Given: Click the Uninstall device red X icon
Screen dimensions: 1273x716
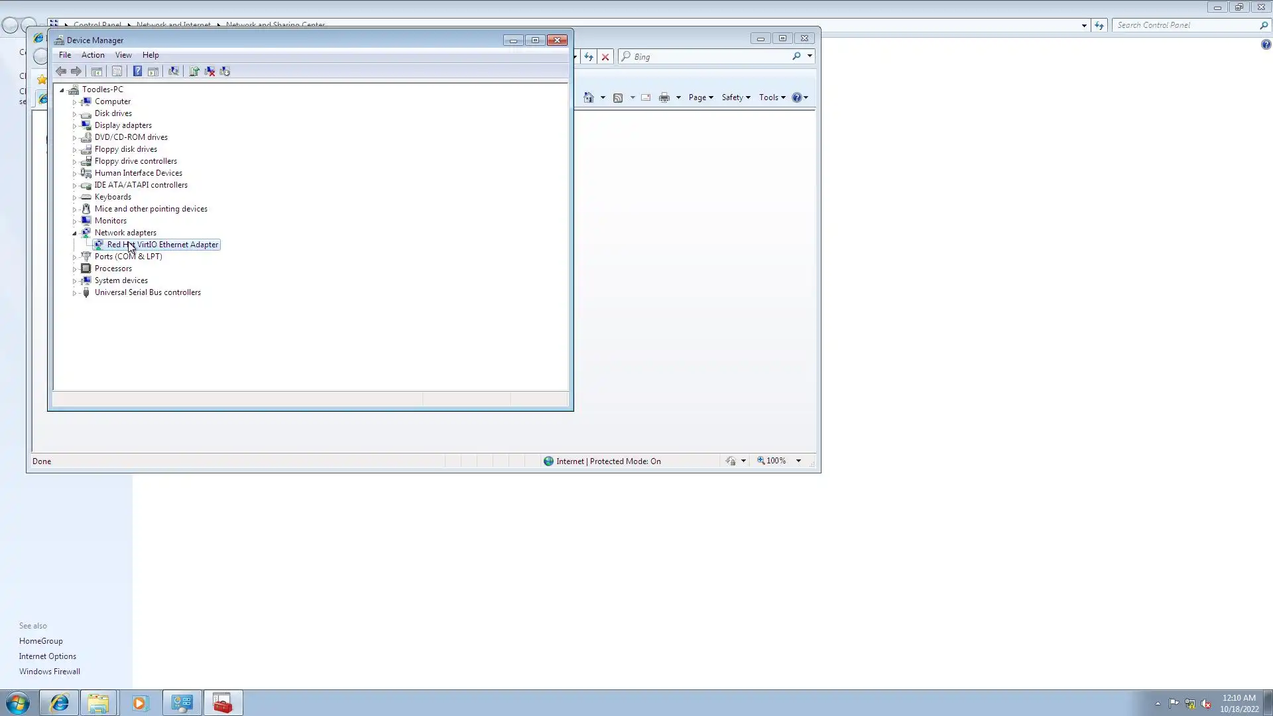Looking at the screenshot, I should click(x=210, y=72).
